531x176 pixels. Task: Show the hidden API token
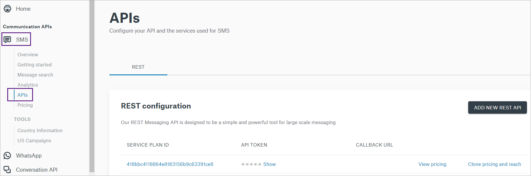(x=270, y=164)
